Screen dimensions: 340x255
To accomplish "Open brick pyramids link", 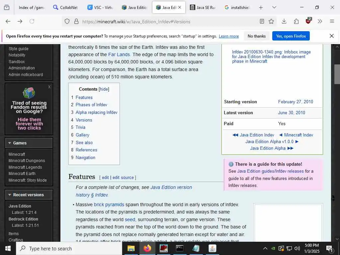I will tap(109, 205).
